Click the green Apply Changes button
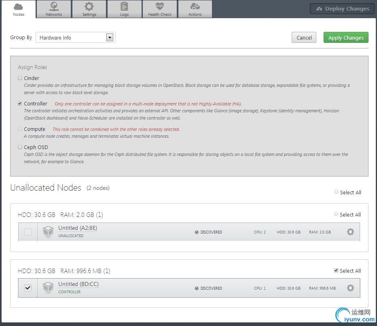377x326 pixels. click(x=346, y=38)
